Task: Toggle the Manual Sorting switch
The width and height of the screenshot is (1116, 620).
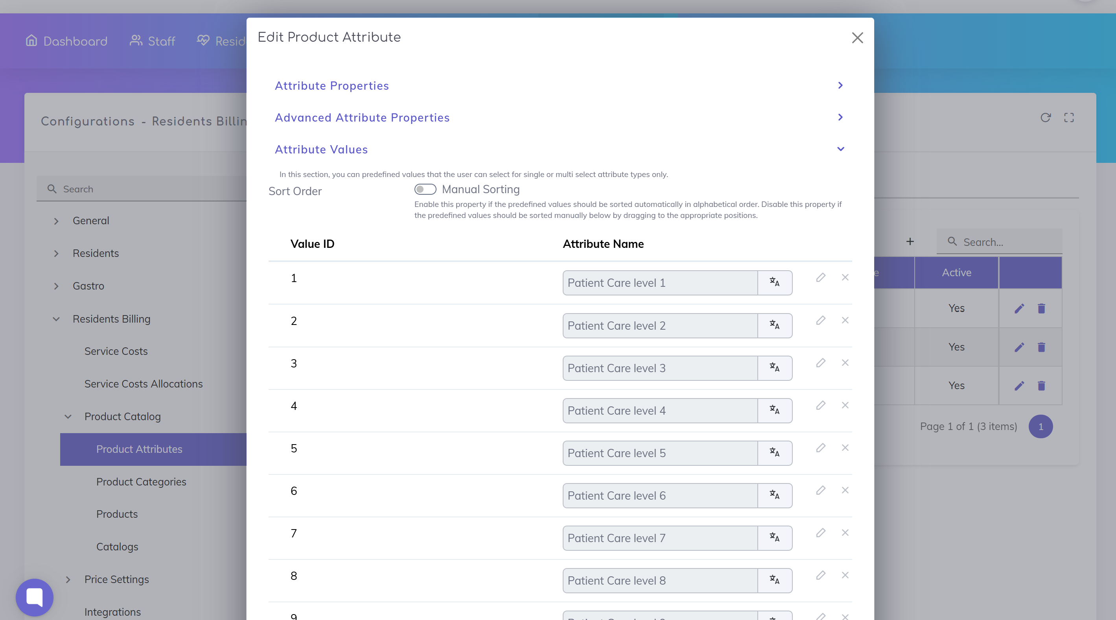Action: (x=425, y=189)
